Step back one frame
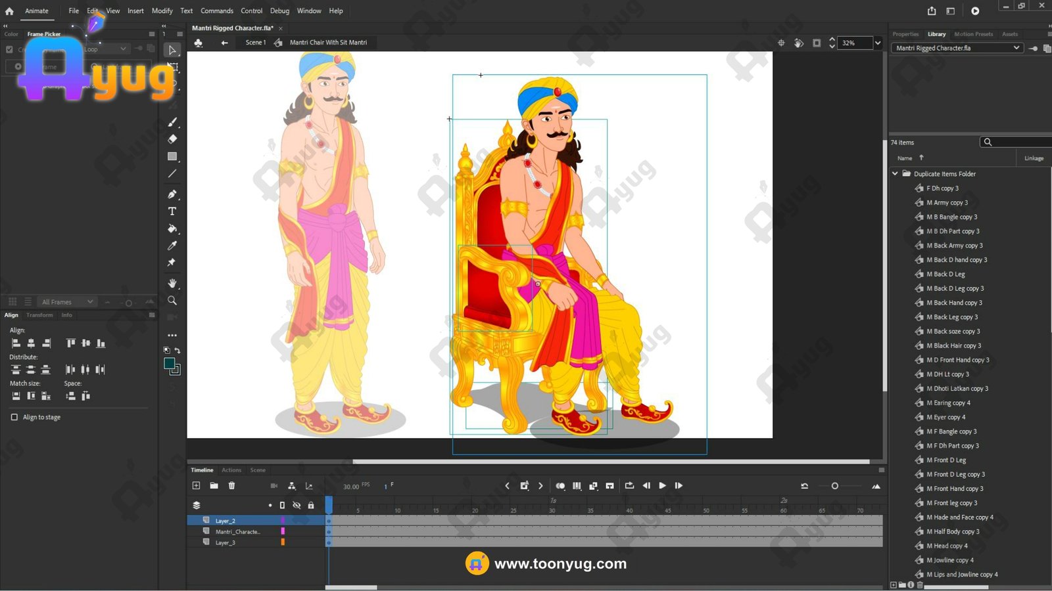The width and height of the screenshot is (1052, 591). (x=646, y=486)
